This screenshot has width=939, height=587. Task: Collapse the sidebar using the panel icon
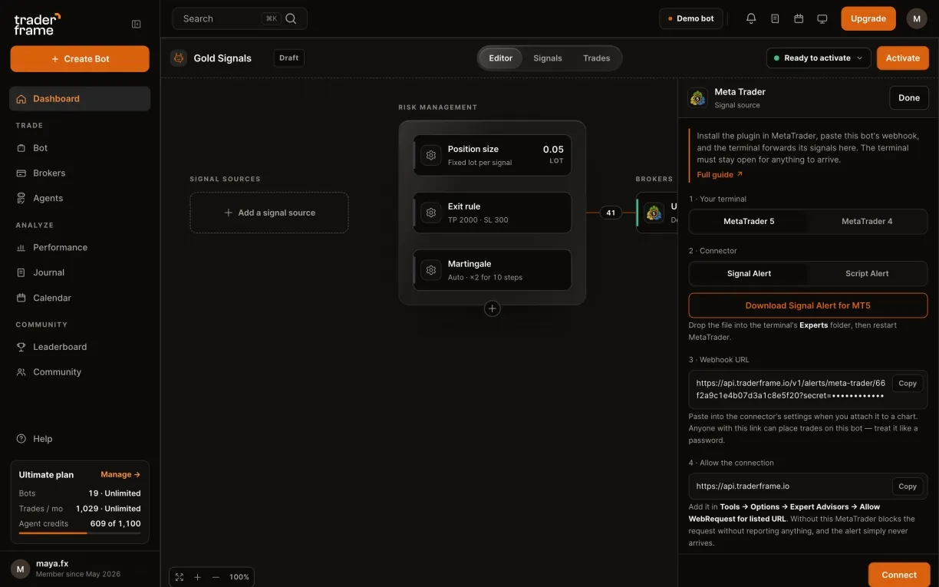click(x=137, y=24)
